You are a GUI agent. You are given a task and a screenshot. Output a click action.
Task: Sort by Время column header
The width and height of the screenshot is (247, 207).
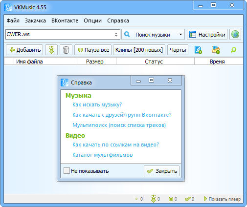point(219,62)
